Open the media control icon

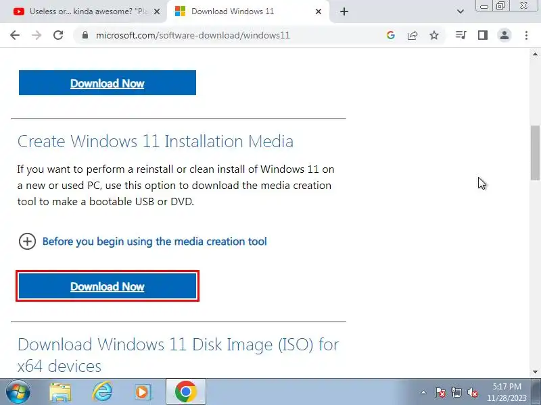pos(461,35)
